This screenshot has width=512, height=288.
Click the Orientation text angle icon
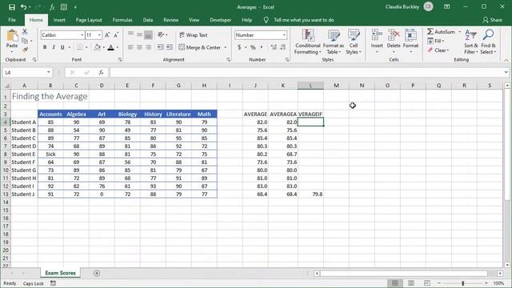[x=161, y=34]
